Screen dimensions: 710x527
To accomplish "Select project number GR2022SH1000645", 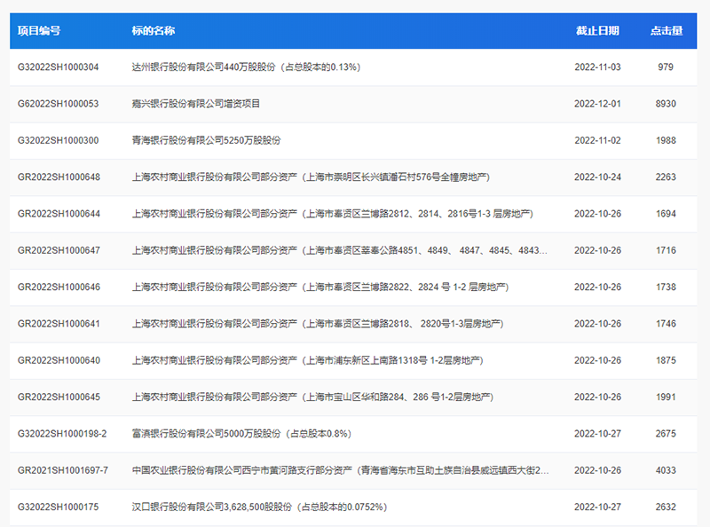I will tap(59, 397).
